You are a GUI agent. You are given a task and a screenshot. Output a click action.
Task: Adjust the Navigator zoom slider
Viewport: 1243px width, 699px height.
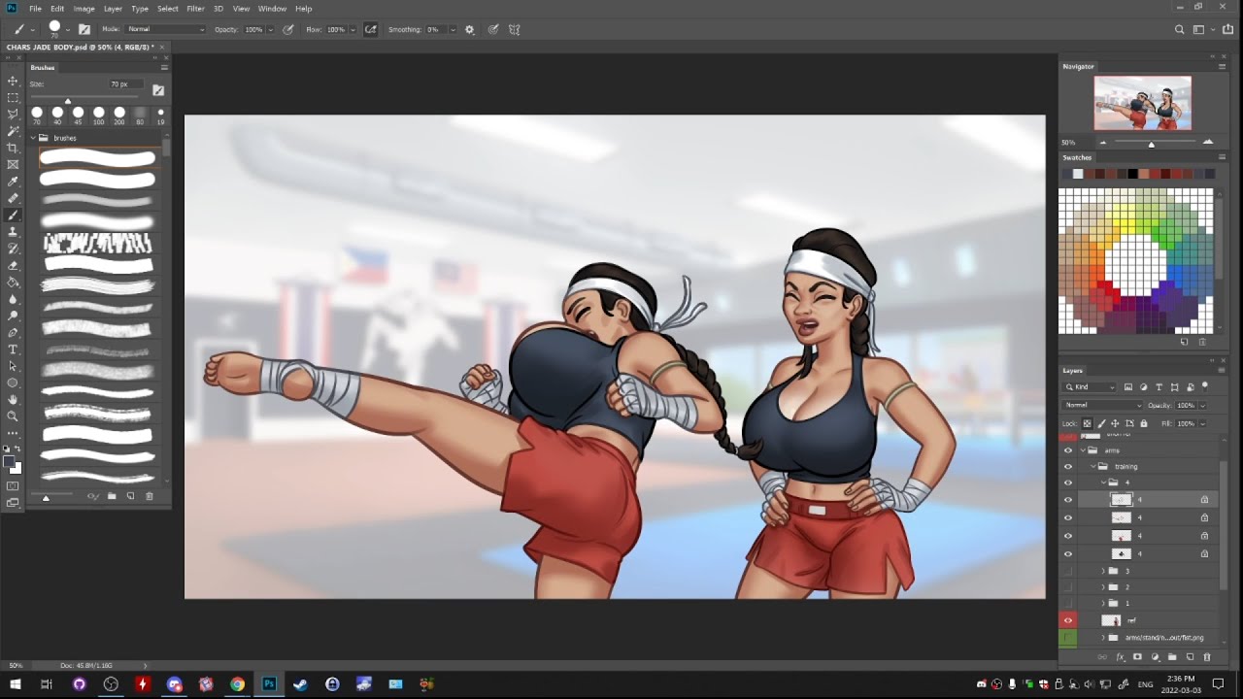[x=1152, y=144]
